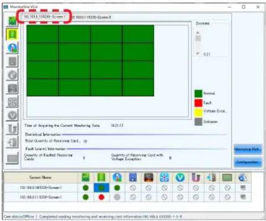
Task: Select the 192.168.0.11:5200-Screen1 table row name
Action: [41, 197]
